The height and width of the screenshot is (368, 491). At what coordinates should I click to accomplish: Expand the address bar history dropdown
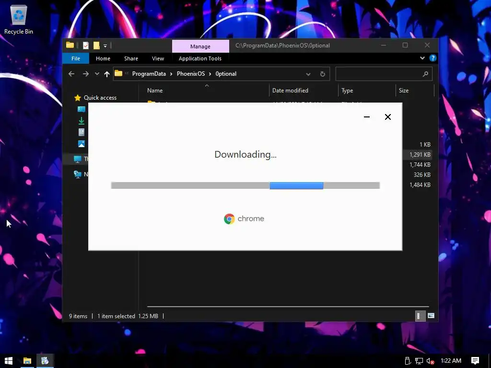point(308,74)
